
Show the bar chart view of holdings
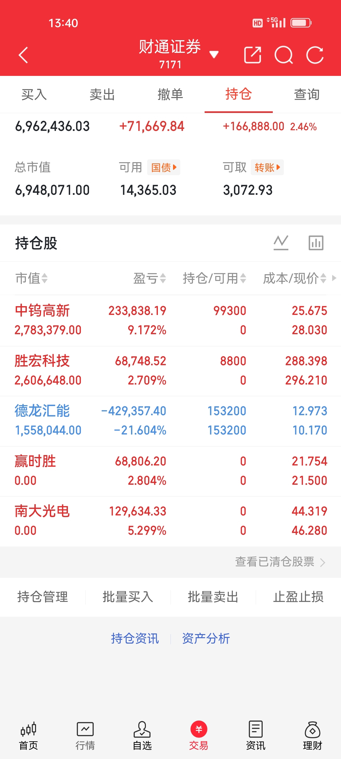316,243
